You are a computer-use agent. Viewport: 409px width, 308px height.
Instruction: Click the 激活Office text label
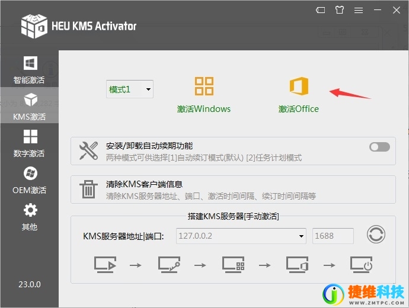[x=299, y=109]
